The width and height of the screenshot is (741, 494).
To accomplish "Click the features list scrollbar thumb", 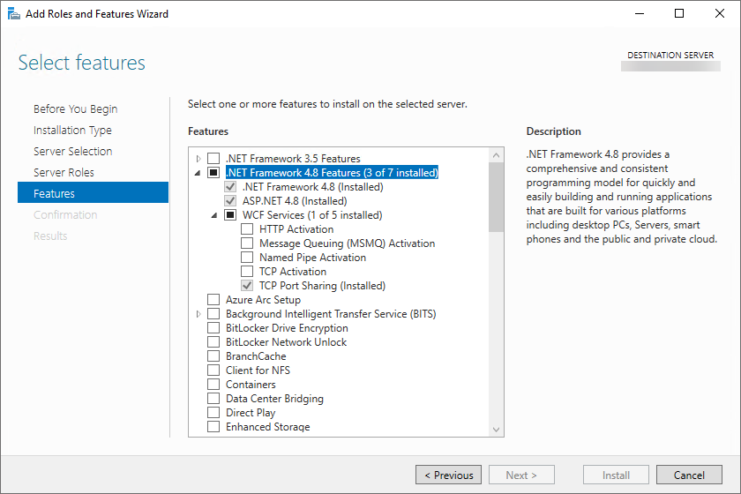I will pos(496,197).
